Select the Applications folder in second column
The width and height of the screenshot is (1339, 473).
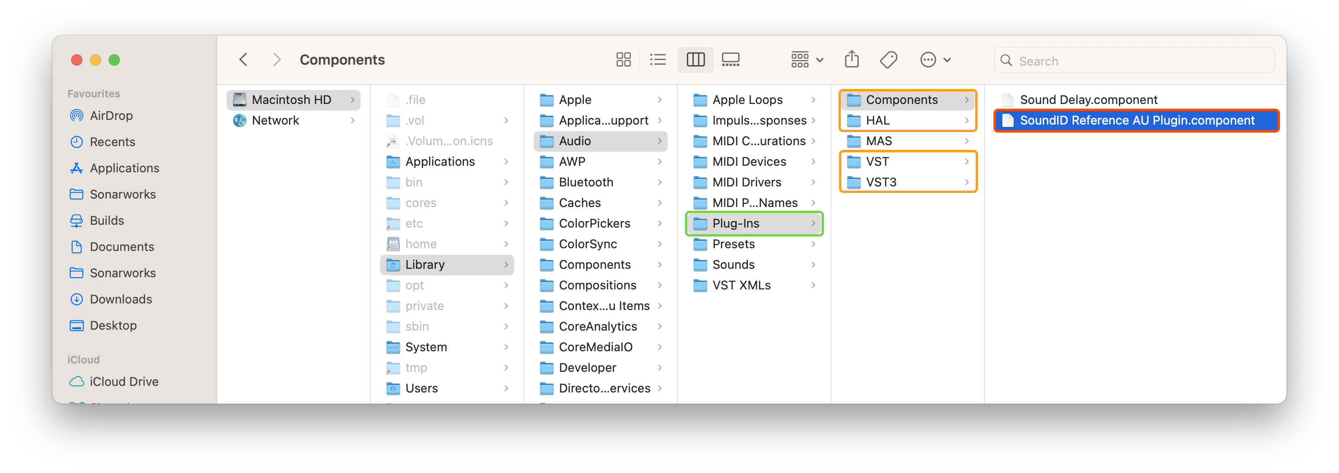[447, 162]
